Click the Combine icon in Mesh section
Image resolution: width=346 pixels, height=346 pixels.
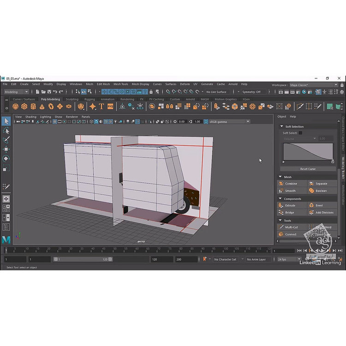281,184
